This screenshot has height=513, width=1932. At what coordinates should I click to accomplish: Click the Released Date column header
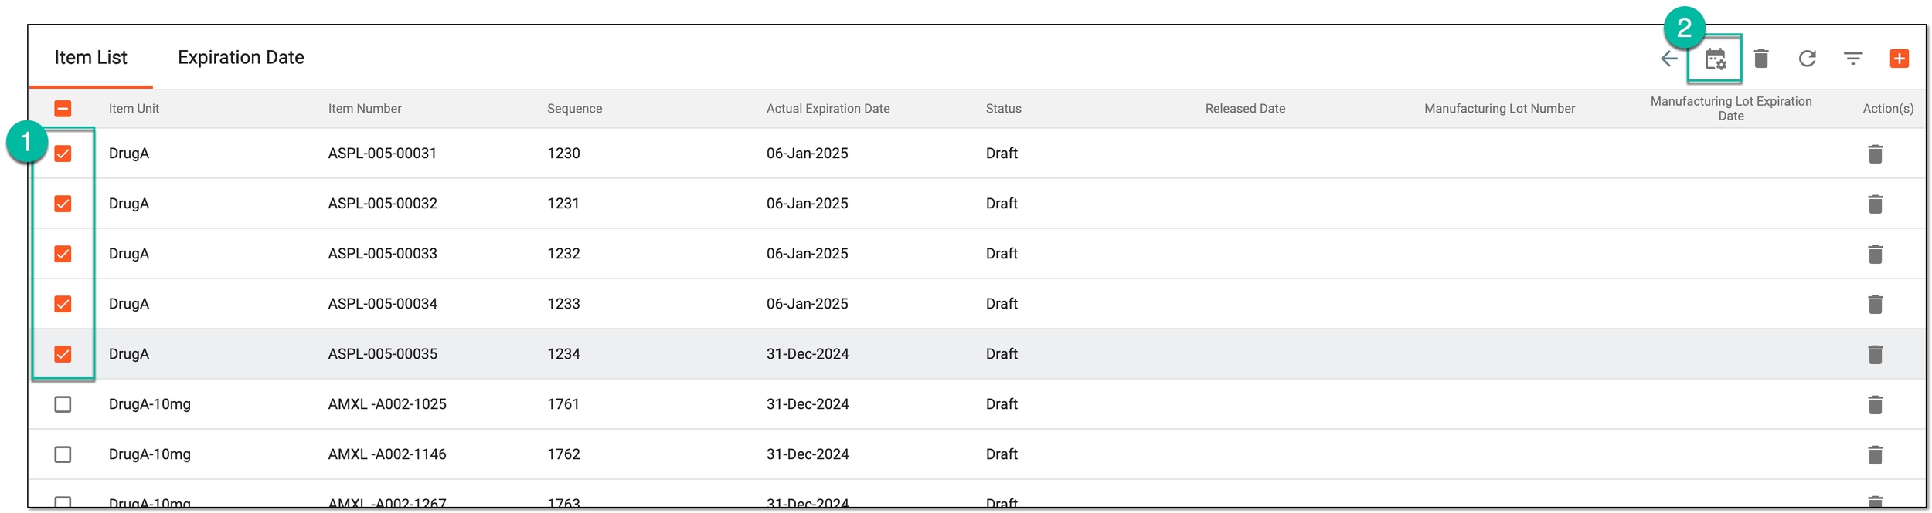(x=1245, y=109)
